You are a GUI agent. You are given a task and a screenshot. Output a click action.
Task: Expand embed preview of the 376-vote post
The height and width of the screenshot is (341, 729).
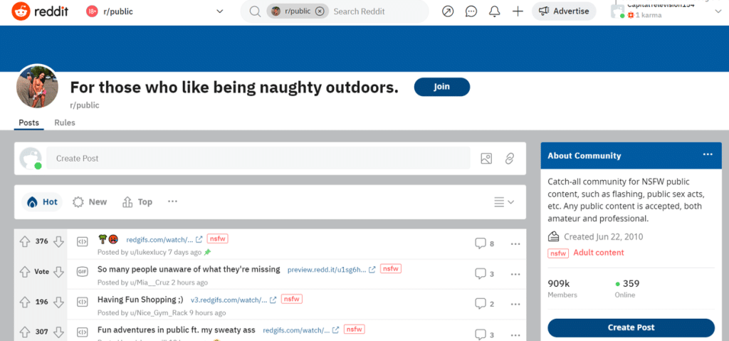click(x=83, y=241)
